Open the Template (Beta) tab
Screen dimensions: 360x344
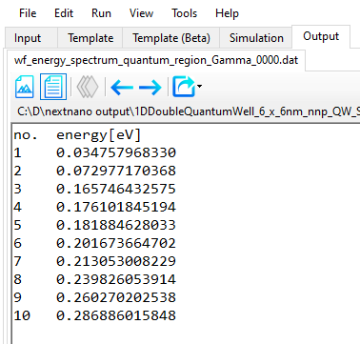pos(171,38)
